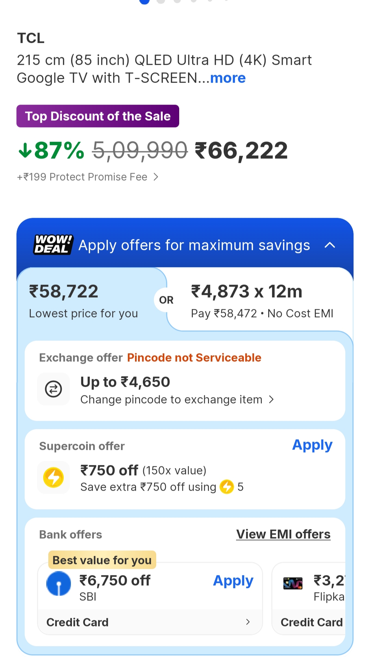This screenshot has width=370, height=657.
Task: Tap the Top Discount of the Sale badge
Action: [98, 116]
